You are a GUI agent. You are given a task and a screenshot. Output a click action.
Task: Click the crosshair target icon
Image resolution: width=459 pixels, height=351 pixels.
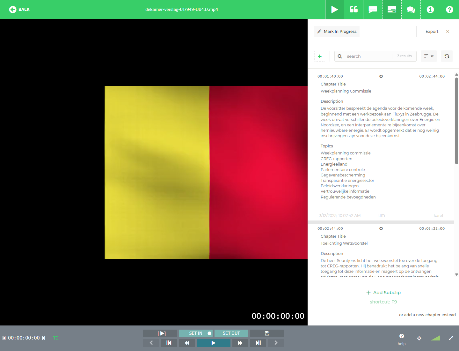419,338
